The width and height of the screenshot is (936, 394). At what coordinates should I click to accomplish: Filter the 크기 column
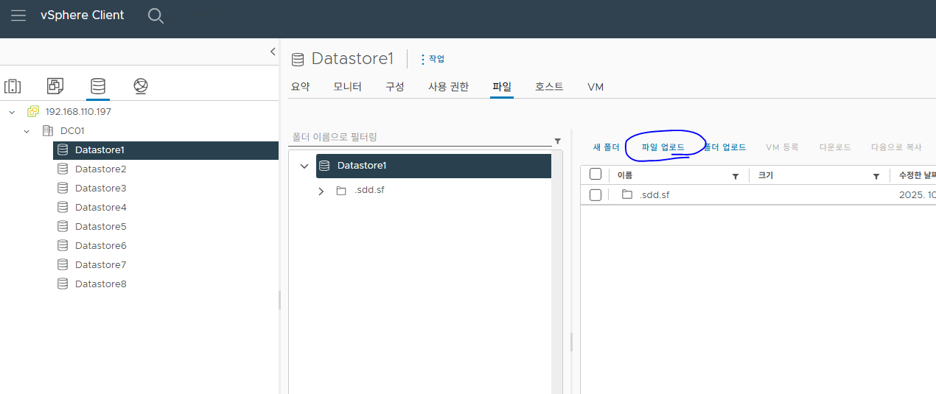[x=876, y=177]
